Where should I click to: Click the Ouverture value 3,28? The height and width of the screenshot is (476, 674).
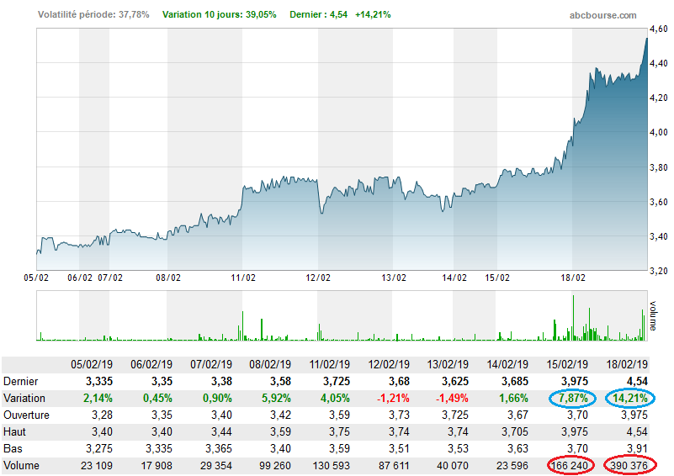[x=103, y=415]
